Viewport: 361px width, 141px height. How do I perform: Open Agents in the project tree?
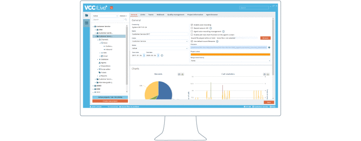(x=102, y=63)
